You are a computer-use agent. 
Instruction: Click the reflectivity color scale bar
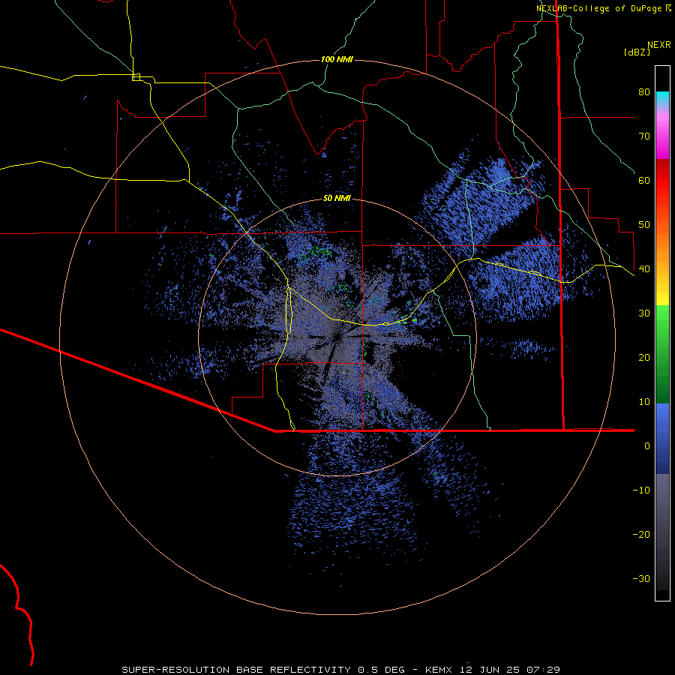coord(662,333)
